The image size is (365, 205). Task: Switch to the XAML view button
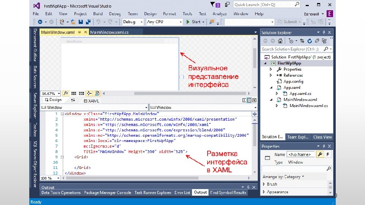click(x=92, y=101)
